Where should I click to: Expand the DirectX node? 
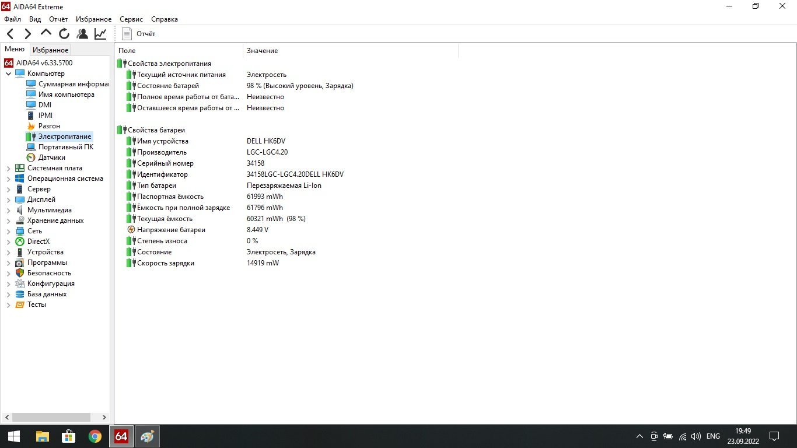tap(9, 242)
